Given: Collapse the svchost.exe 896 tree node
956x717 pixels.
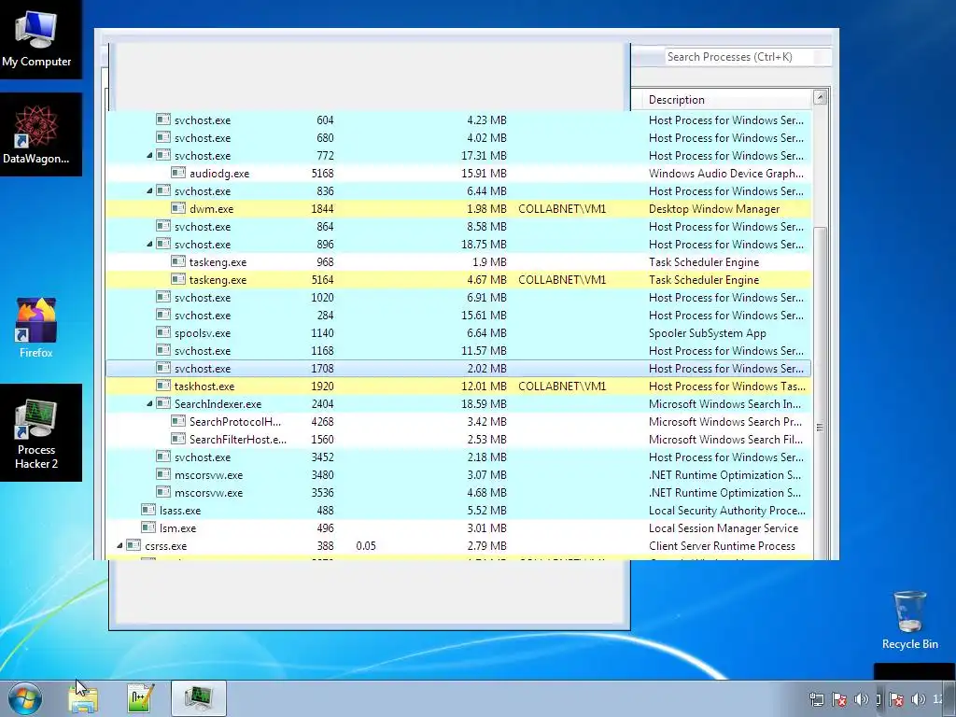Looking at the screenshot, I should coord(149,244).
